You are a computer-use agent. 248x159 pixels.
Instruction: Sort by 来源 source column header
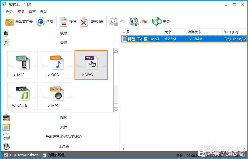[142, 32]
